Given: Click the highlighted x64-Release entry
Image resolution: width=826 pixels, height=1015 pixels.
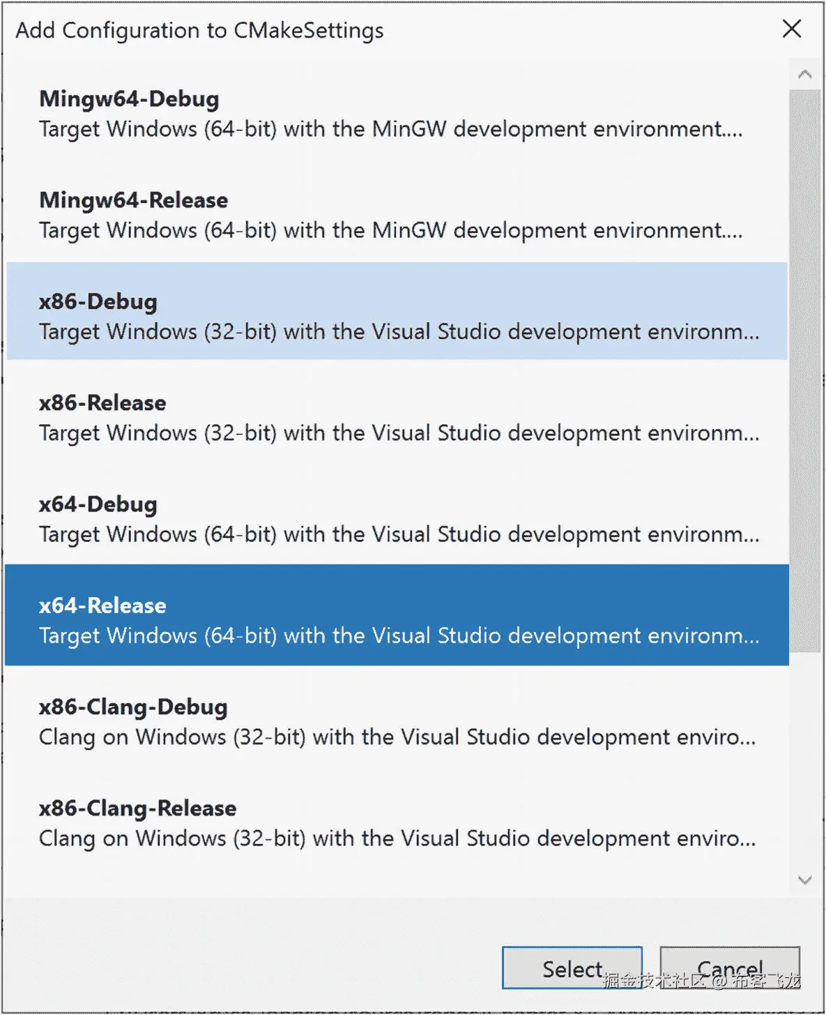Looking at the screenshot, I should (397, 615).
